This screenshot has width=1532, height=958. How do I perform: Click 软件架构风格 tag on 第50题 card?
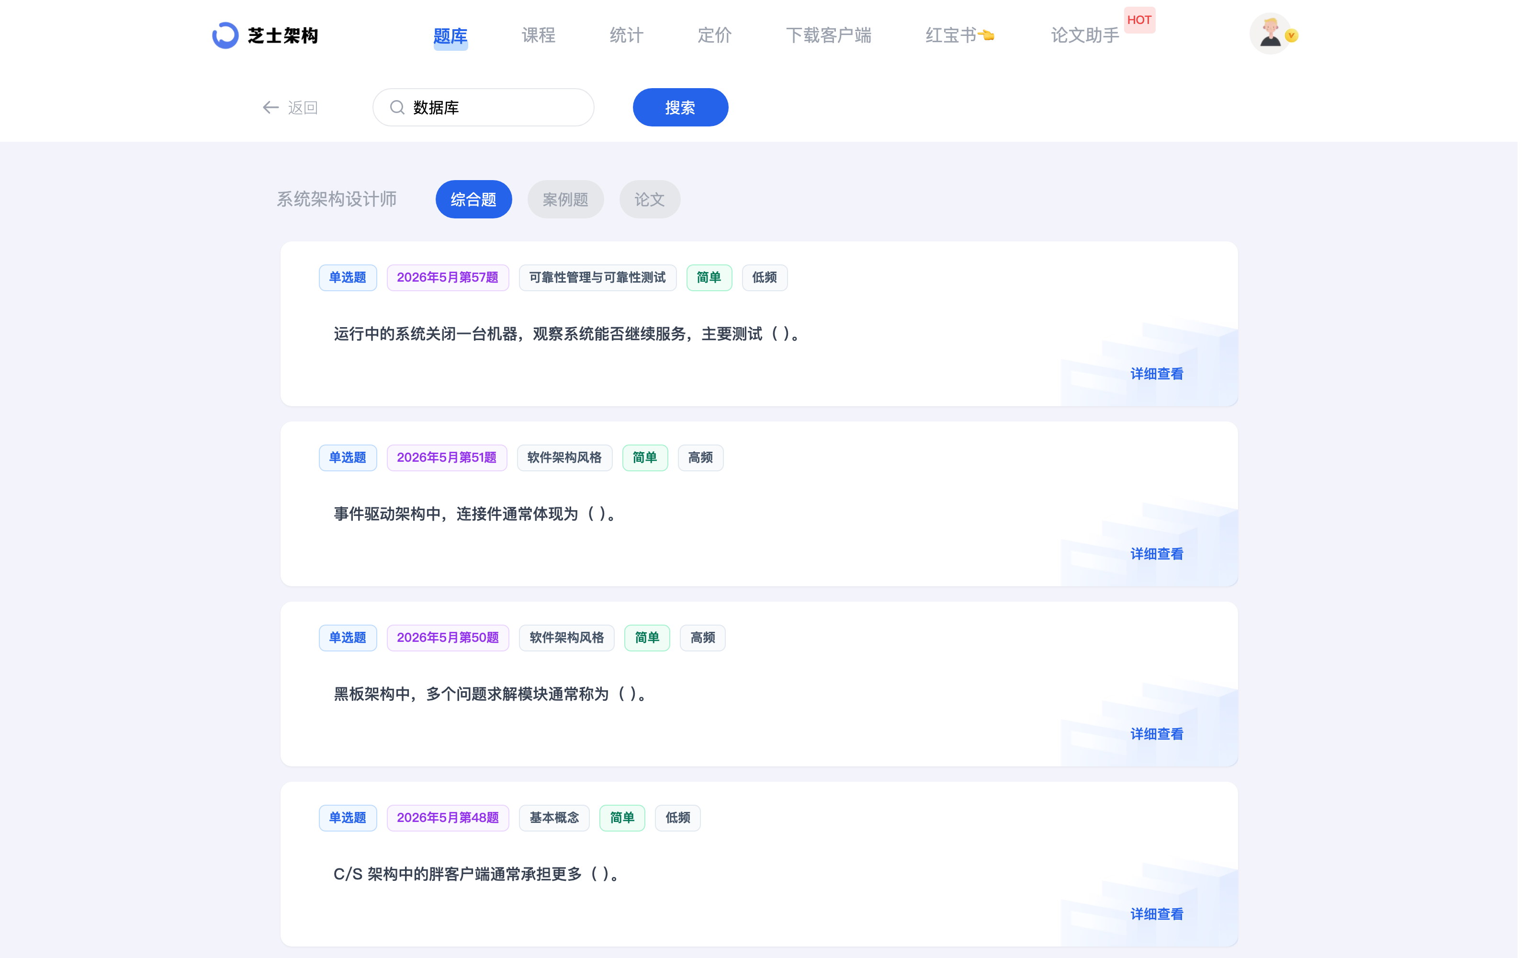566,638
